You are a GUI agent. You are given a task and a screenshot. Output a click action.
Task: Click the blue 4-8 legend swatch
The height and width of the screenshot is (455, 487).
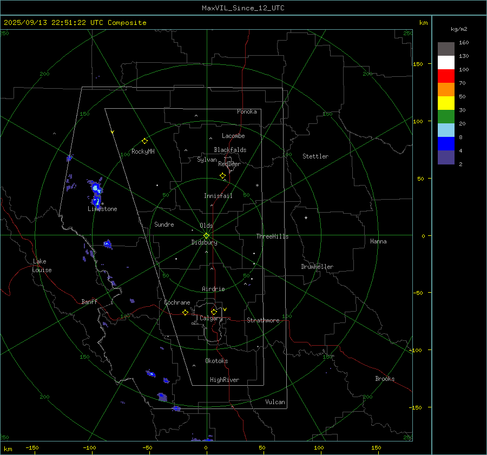point(446,143)
